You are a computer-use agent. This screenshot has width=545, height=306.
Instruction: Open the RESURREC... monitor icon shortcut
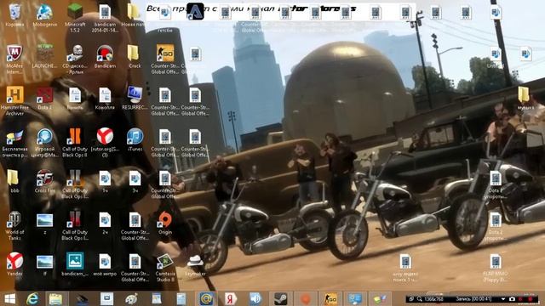(135, 99)
